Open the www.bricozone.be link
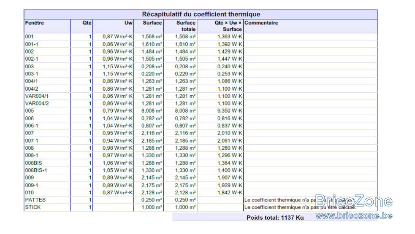The height and width of the screenshot is (234, 415). point(354,216)
